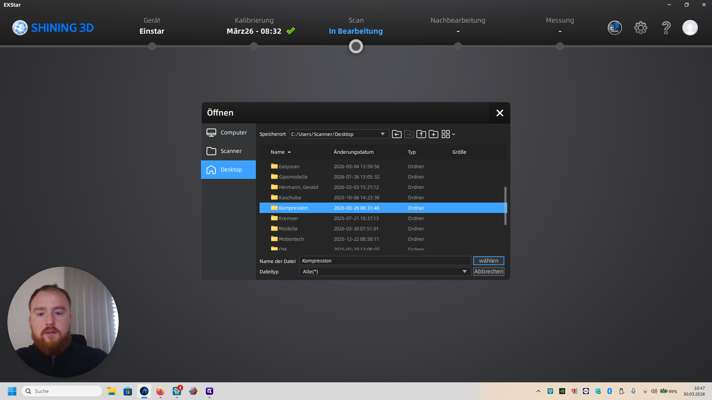Expand the Speicherort path dropdown
This screenshot has height=400, width=712.
click(x=382, y=134)
